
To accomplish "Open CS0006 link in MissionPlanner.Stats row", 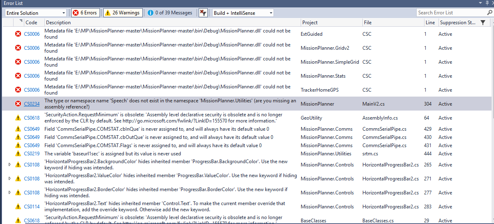I will click(x=32, y=76).
